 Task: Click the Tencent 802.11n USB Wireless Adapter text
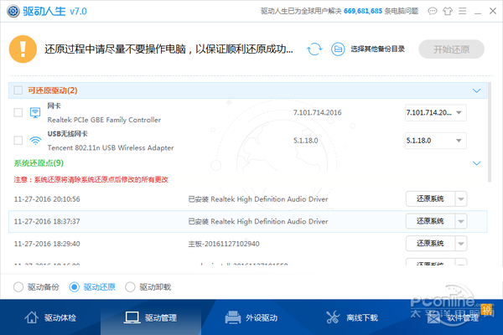pyautogui.click(x=111, y=147)
